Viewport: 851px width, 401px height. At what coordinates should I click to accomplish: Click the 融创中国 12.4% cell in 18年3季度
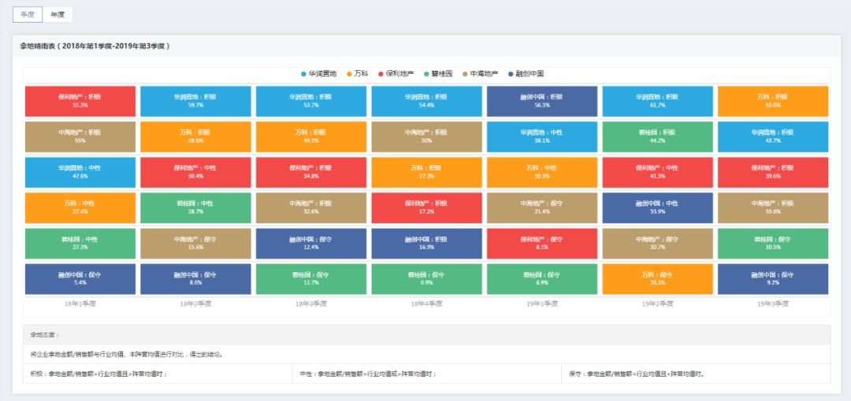click(311, 243)
